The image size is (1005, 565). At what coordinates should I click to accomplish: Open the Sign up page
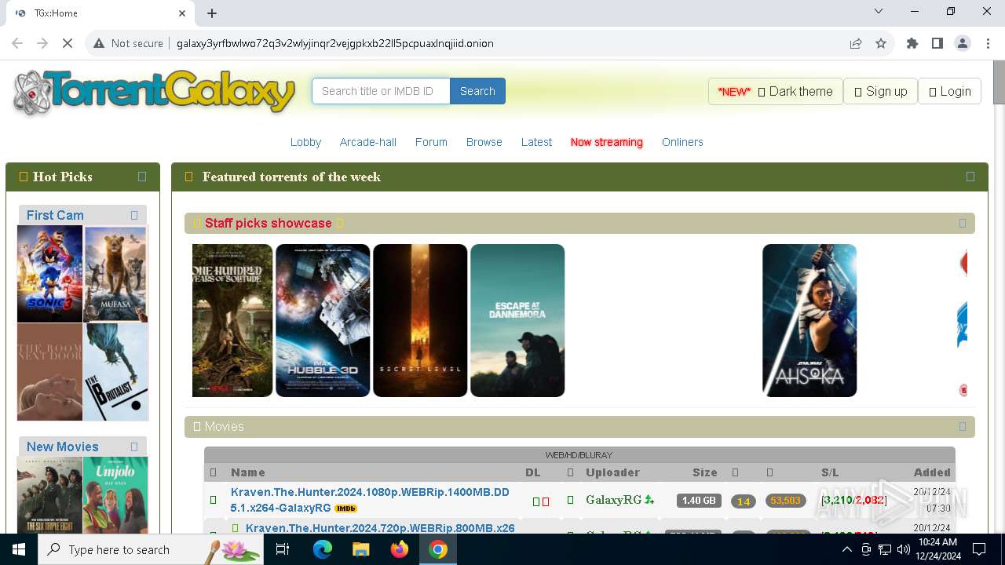click(x=880, y=91)
